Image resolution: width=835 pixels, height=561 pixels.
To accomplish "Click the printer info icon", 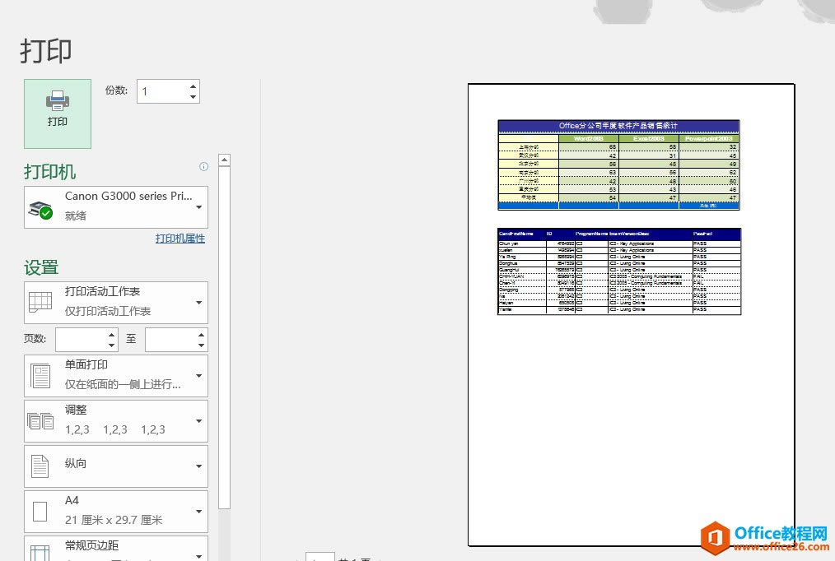I will (x=203, y=166).
